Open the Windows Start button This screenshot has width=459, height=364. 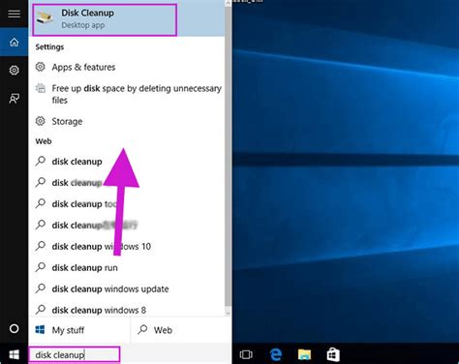(x=14, y=354)
